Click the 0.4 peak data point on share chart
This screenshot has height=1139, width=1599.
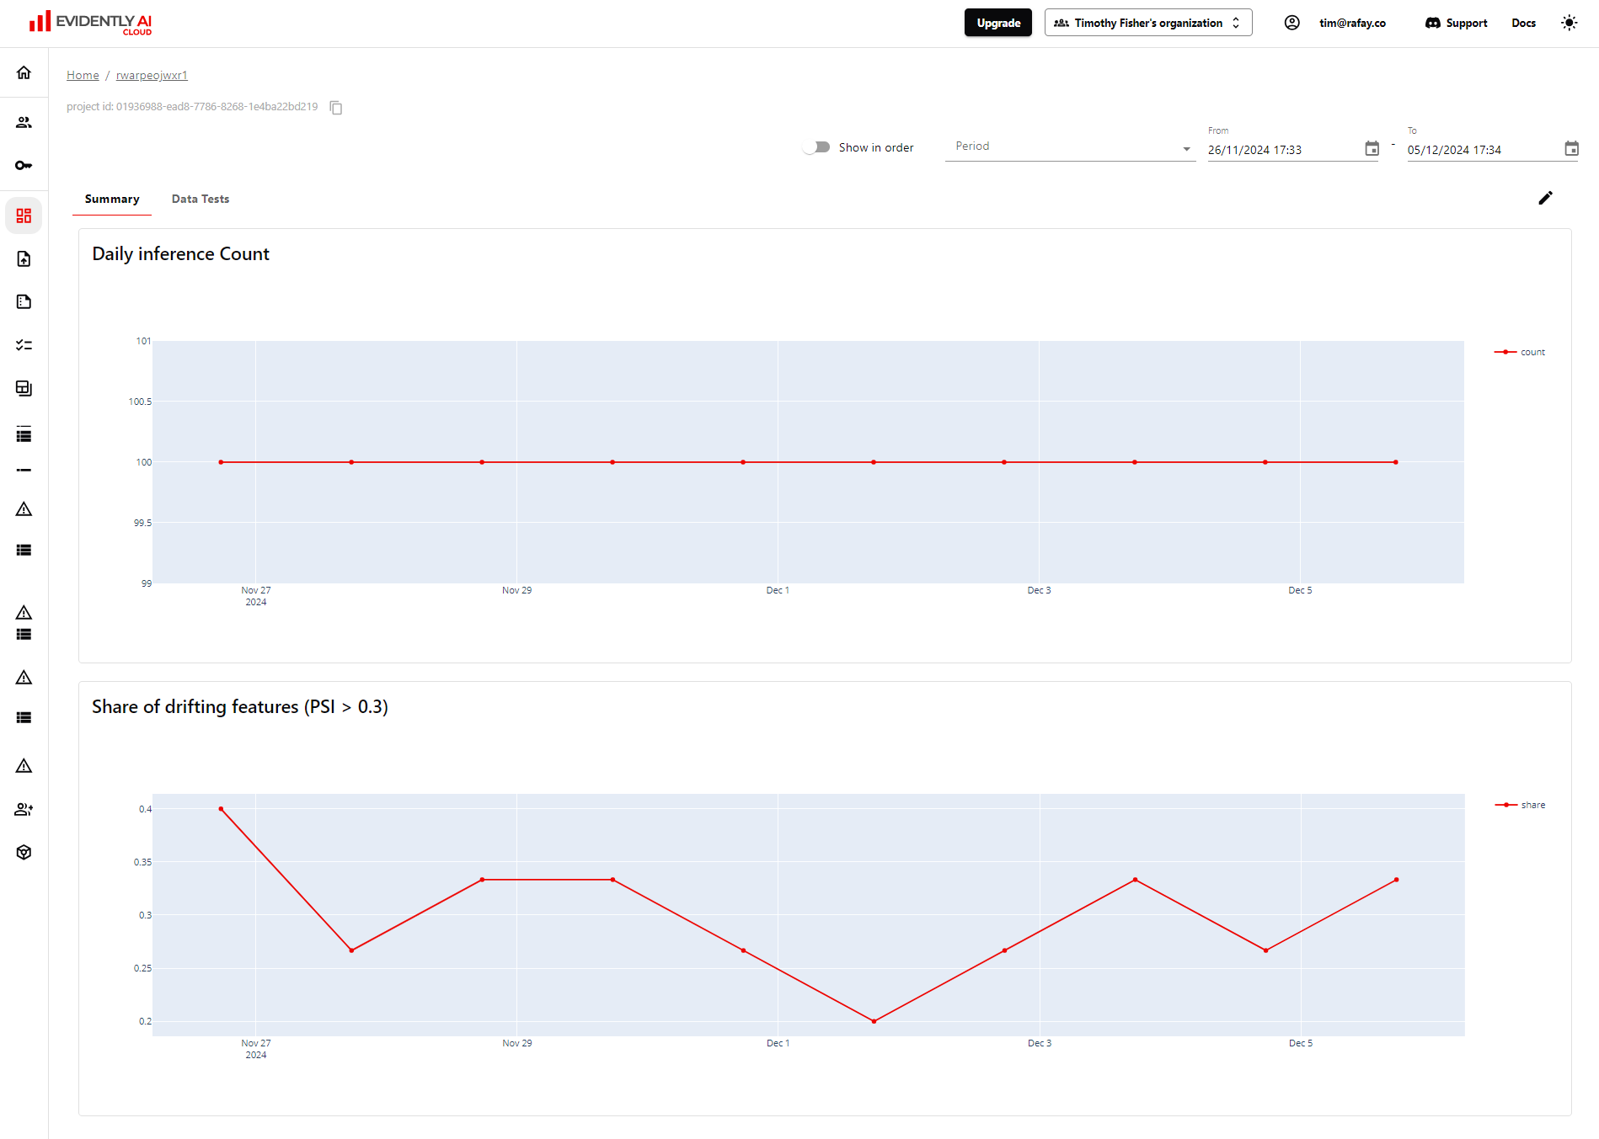pyautogui.click(x=221, y=809)
